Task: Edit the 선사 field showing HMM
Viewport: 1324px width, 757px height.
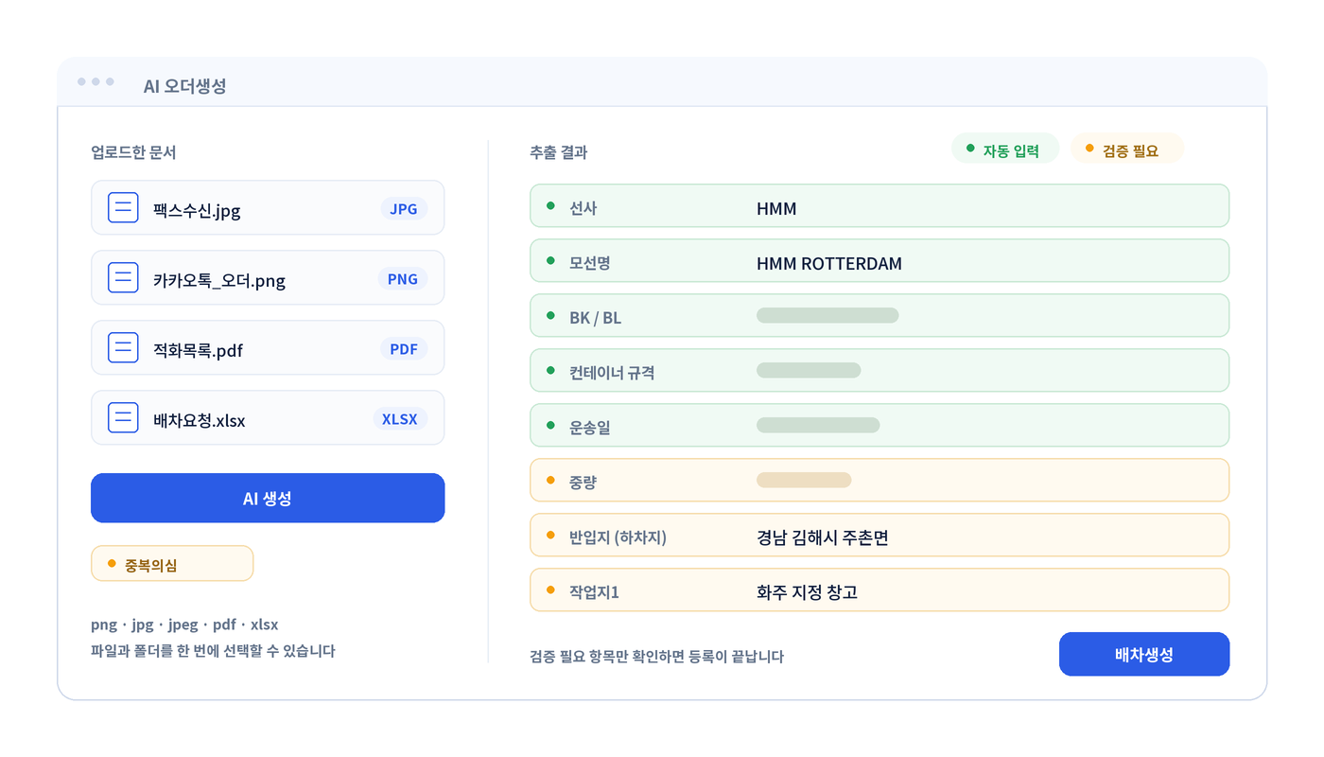Action: pos(880,205)
